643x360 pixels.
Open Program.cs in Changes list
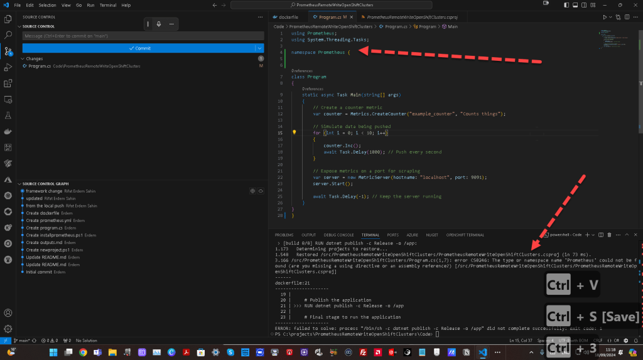pyautogui.click(x=143, y=66)
